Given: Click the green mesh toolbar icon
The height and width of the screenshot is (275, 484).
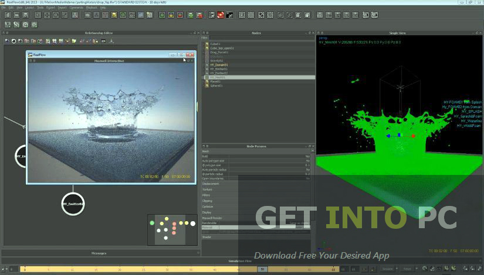Looking at the screenshot, I should point(191,15).
